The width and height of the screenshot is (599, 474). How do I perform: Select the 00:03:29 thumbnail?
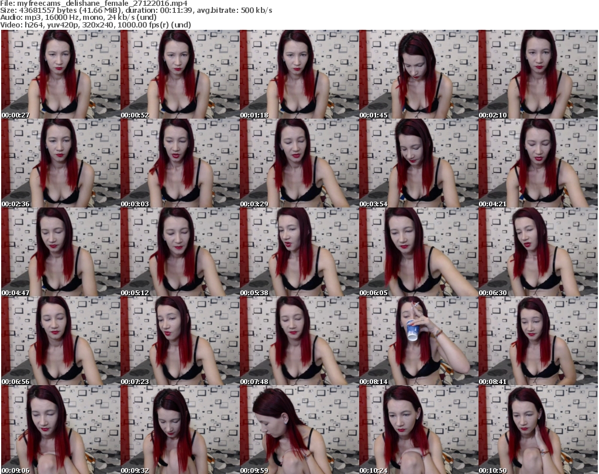click(x=299, y=163)
